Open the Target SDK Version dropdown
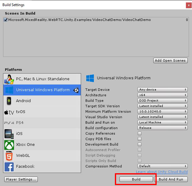This screenshot has height=186, width=192. pyautogui.click(x=162, y=106)
